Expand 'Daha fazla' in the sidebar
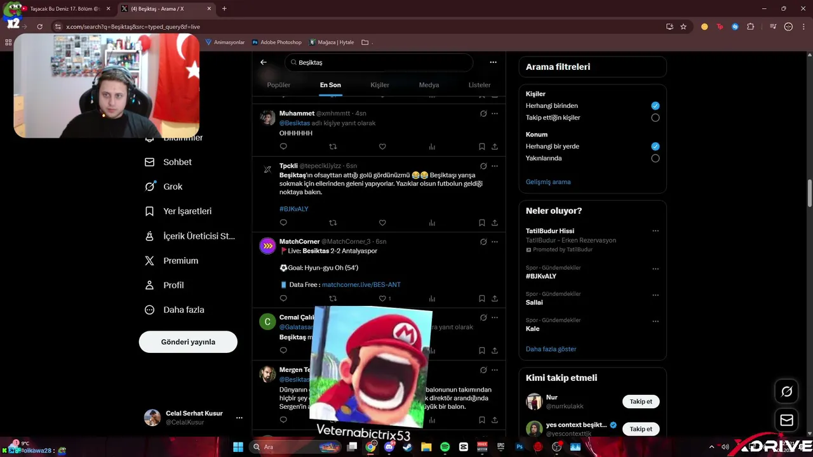Viewport: 813px width, 457px height. pos(175,310)
